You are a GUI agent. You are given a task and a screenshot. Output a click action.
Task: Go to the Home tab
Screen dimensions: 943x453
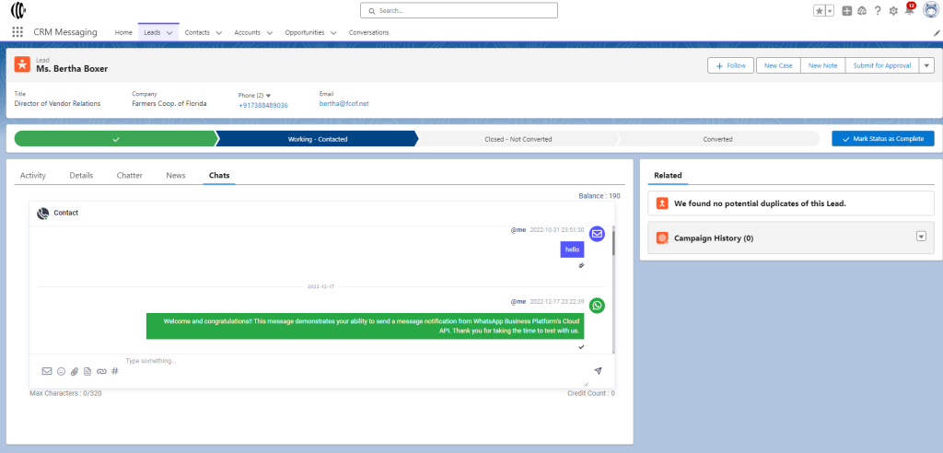[123, 32]
